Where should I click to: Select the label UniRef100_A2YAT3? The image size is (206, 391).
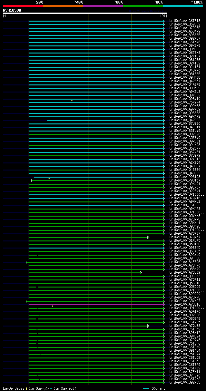(185, 159)
